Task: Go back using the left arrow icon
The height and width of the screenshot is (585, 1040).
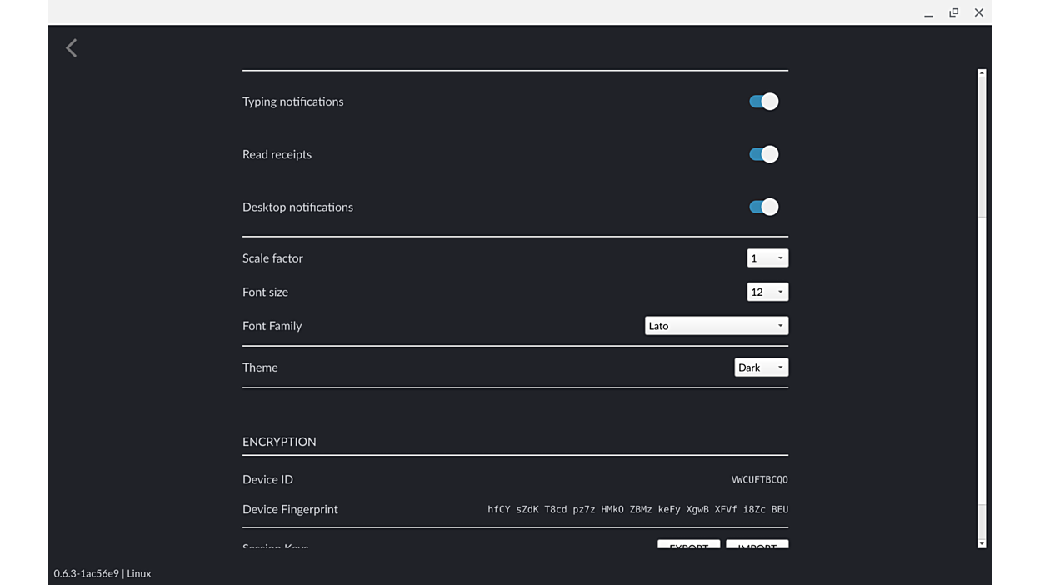Action: 72,48
